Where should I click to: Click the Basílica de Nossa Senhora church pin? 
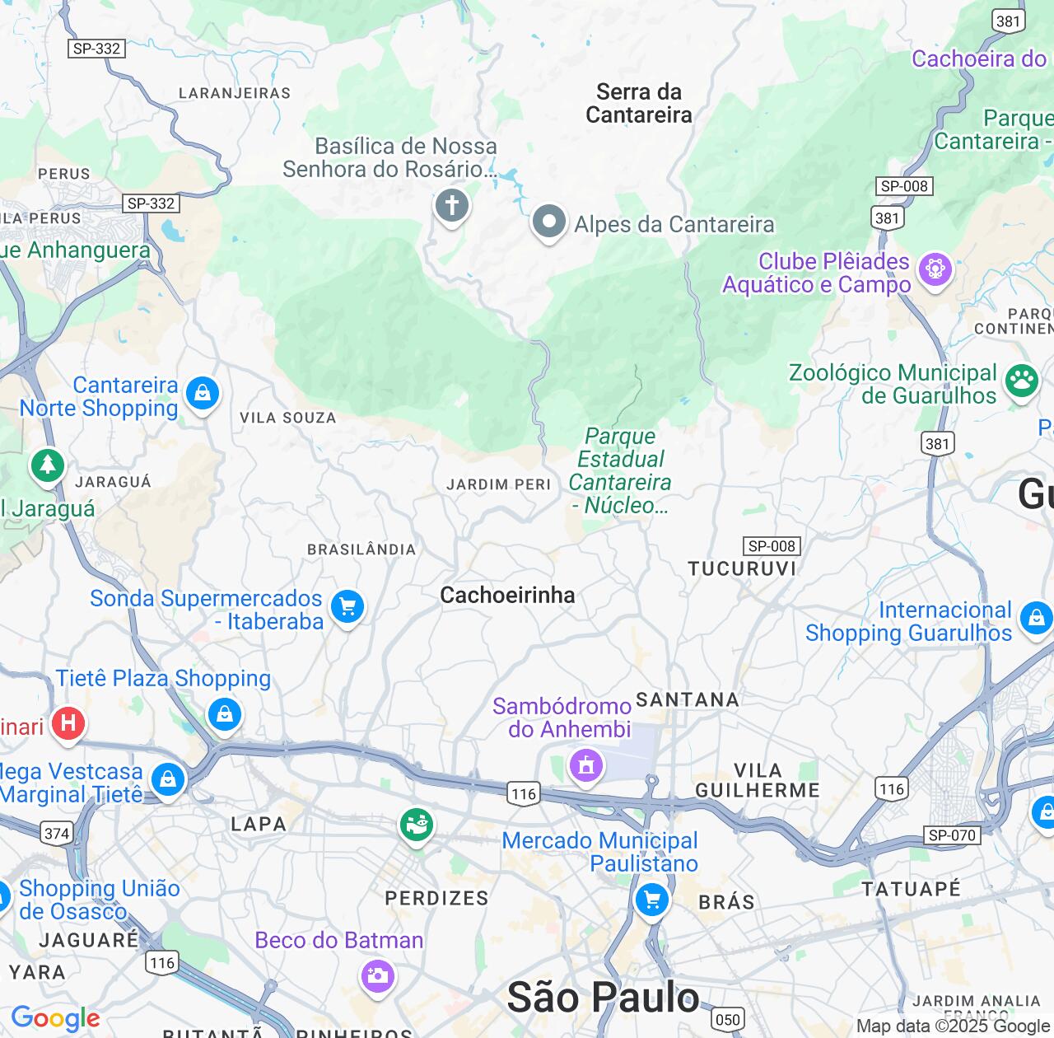pos(451,205)
